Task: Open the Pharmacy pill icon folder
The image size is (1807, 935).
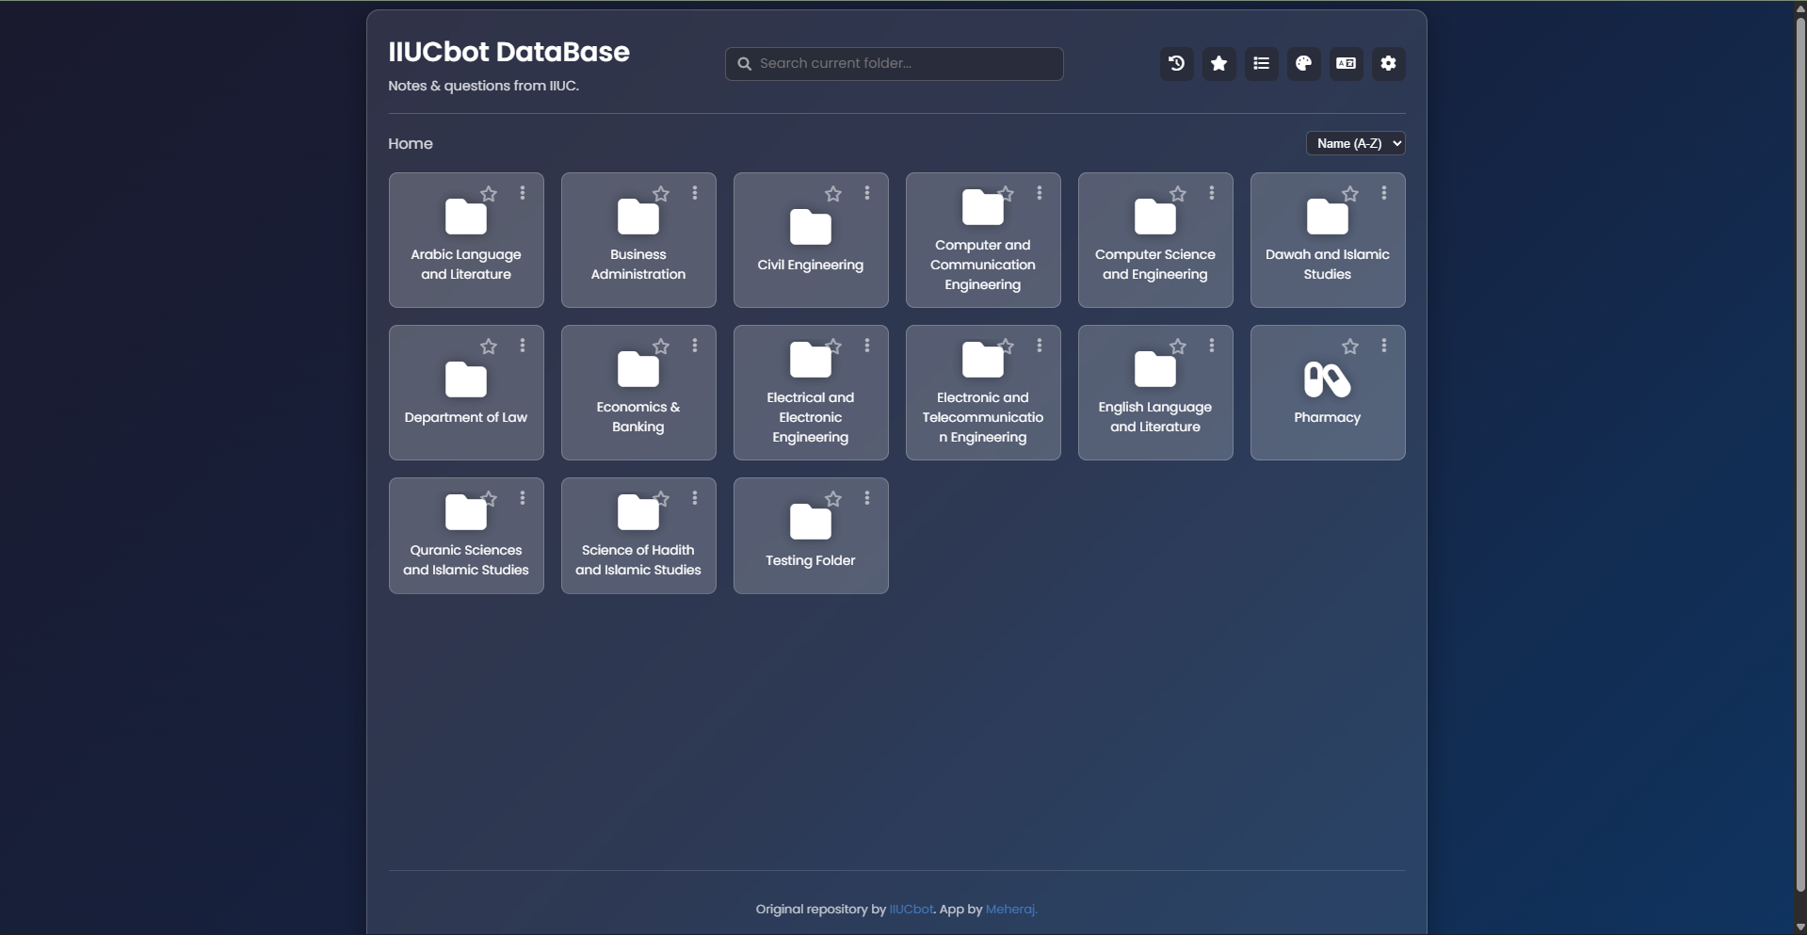Action: pyautogui.click(x=1327, y=380)
